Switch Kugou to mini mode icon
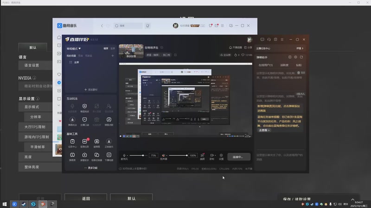 [x=230, y=25]
